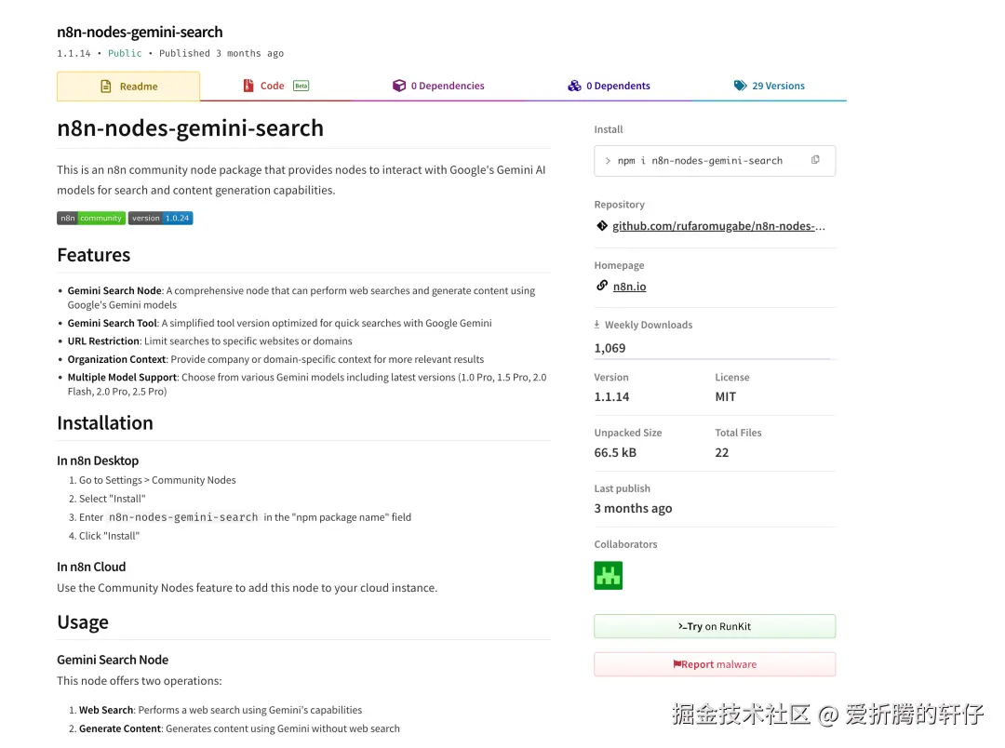Viewport: 1005px width, 748px height.
Task: Click the red Code file icon
Action: (x=248, y=86)
